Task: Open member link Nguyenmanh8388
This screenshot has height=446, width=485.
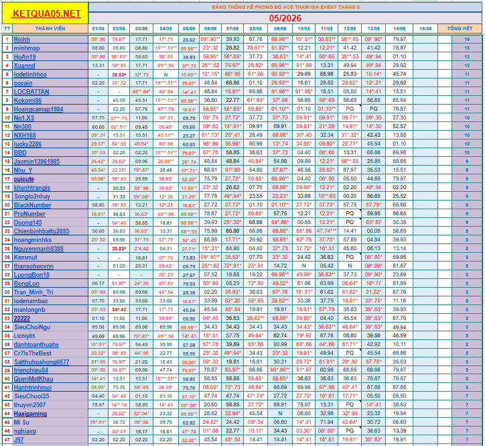Action: pyautogui.click(x=38, y=248)
